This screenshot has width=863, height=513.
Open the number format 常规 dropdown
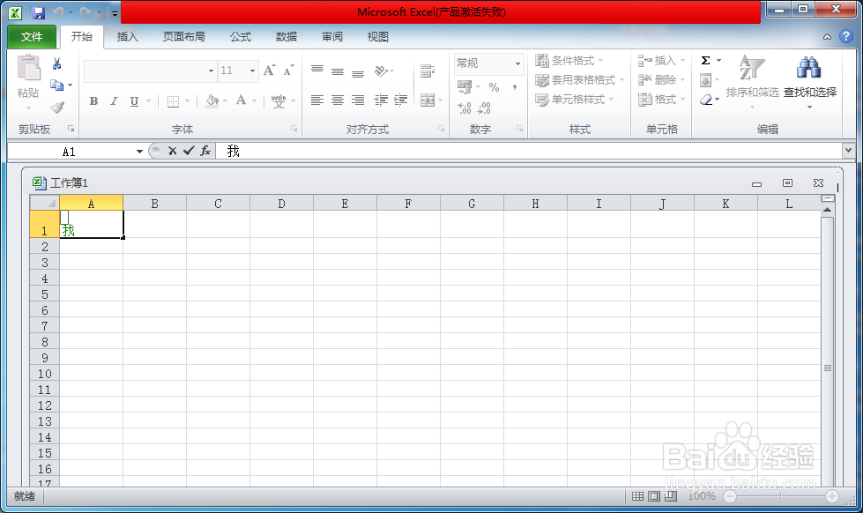[517, 63]
